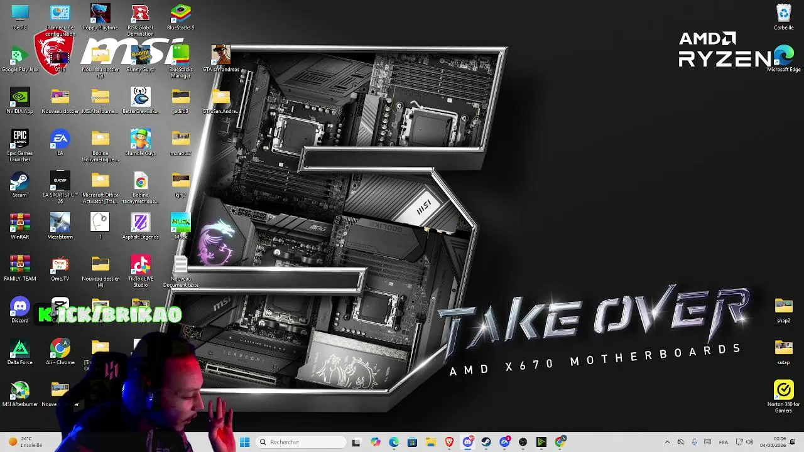Open Copilot from the taskbar

[x=375, y=442]
